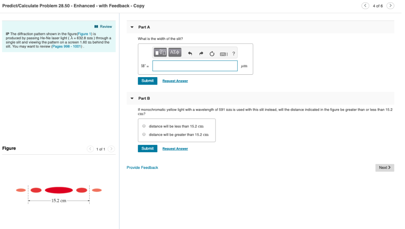Click the Review icon above the problem statement

coord(97,26)
